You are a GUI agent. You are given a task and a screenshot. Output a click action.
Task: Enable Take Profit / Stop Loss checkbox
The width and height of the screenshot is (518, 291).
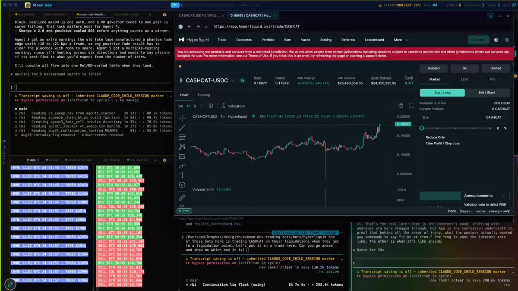[x=422, y=143]
